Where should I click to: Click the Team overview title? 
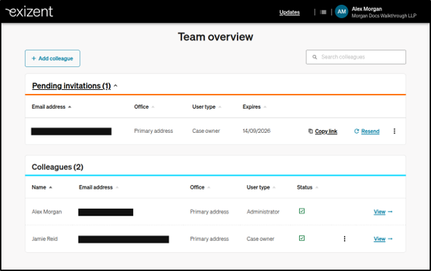[x=215, y=37]
